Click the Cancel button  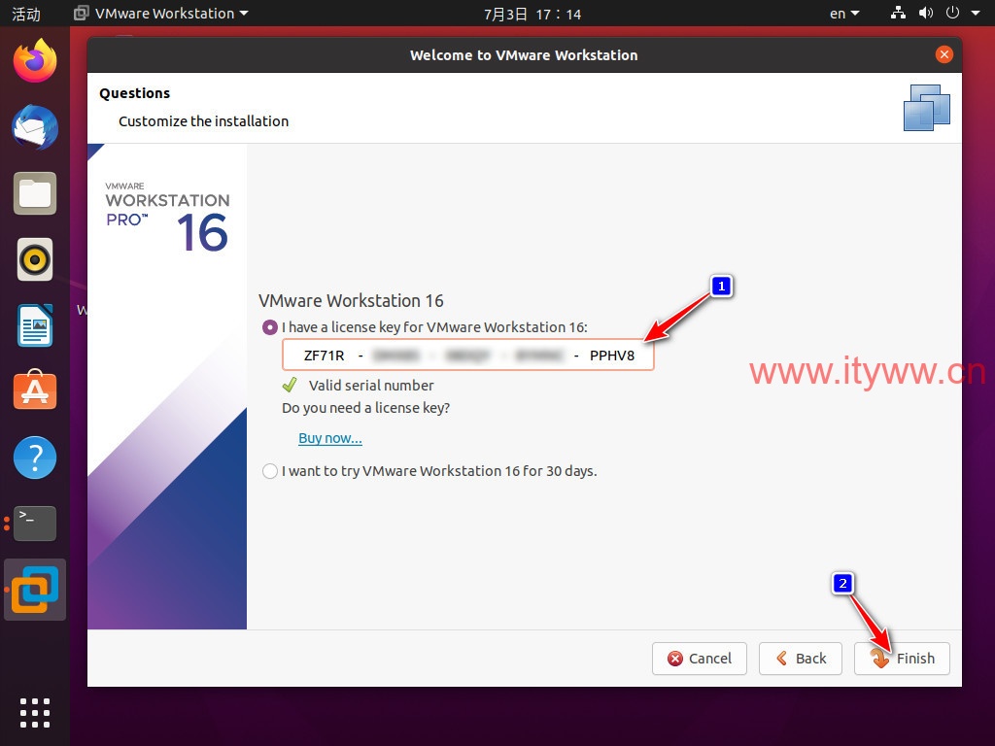pyautogui.click(x=700, y=659)
